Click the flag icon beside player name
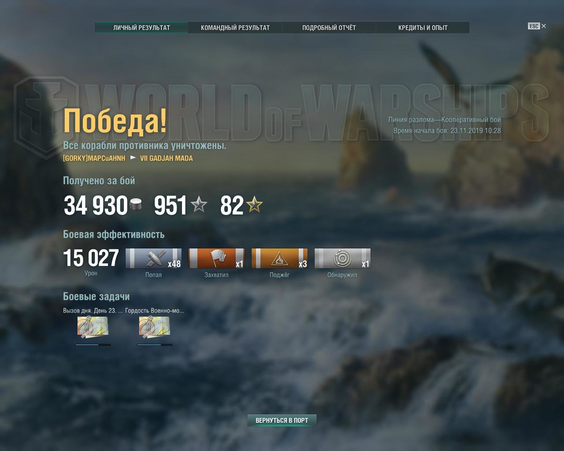This screenshot has width=564, height=451. (x=133, y=158)
